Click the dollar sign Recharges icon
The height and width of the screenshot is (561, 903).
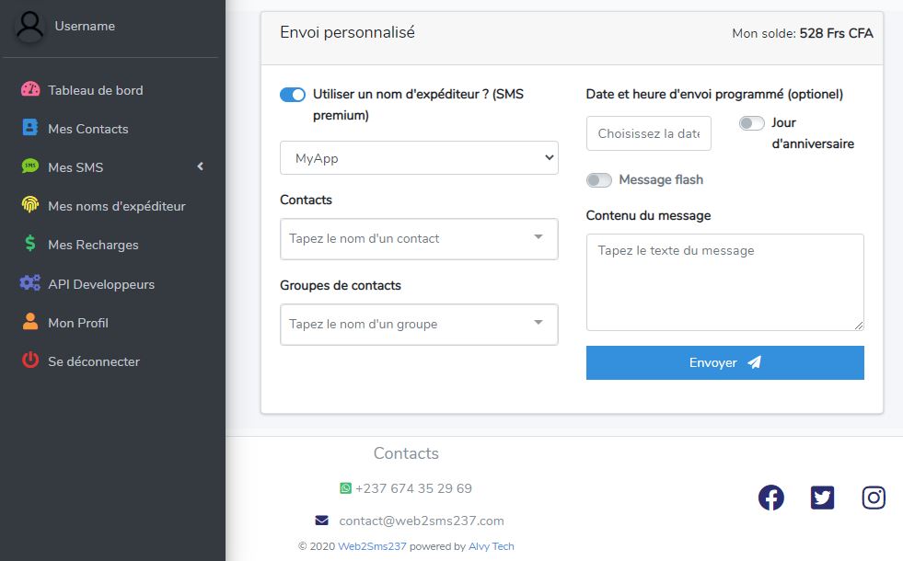click(x=30, y=244)
